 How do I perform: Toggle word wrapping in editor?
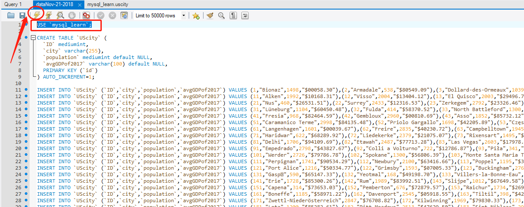[245, 16]
